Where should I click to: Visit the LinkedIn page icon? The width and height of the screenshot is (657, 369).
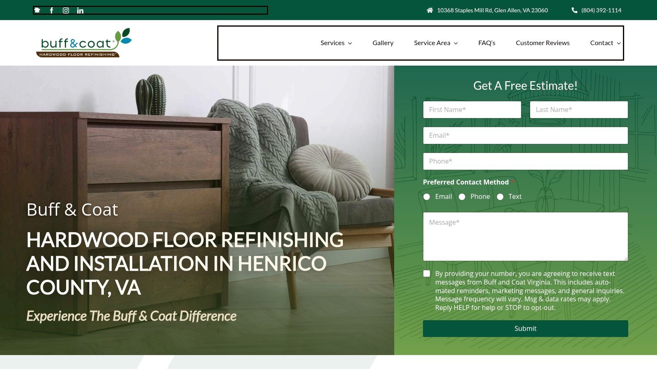click(80, 10)
